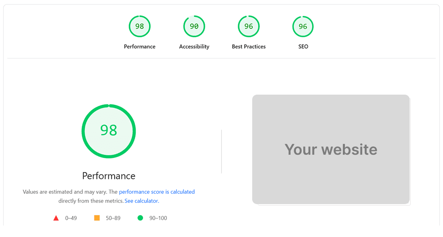
Task: Select the Best Practices category label
Action: (x=248, y=46)
